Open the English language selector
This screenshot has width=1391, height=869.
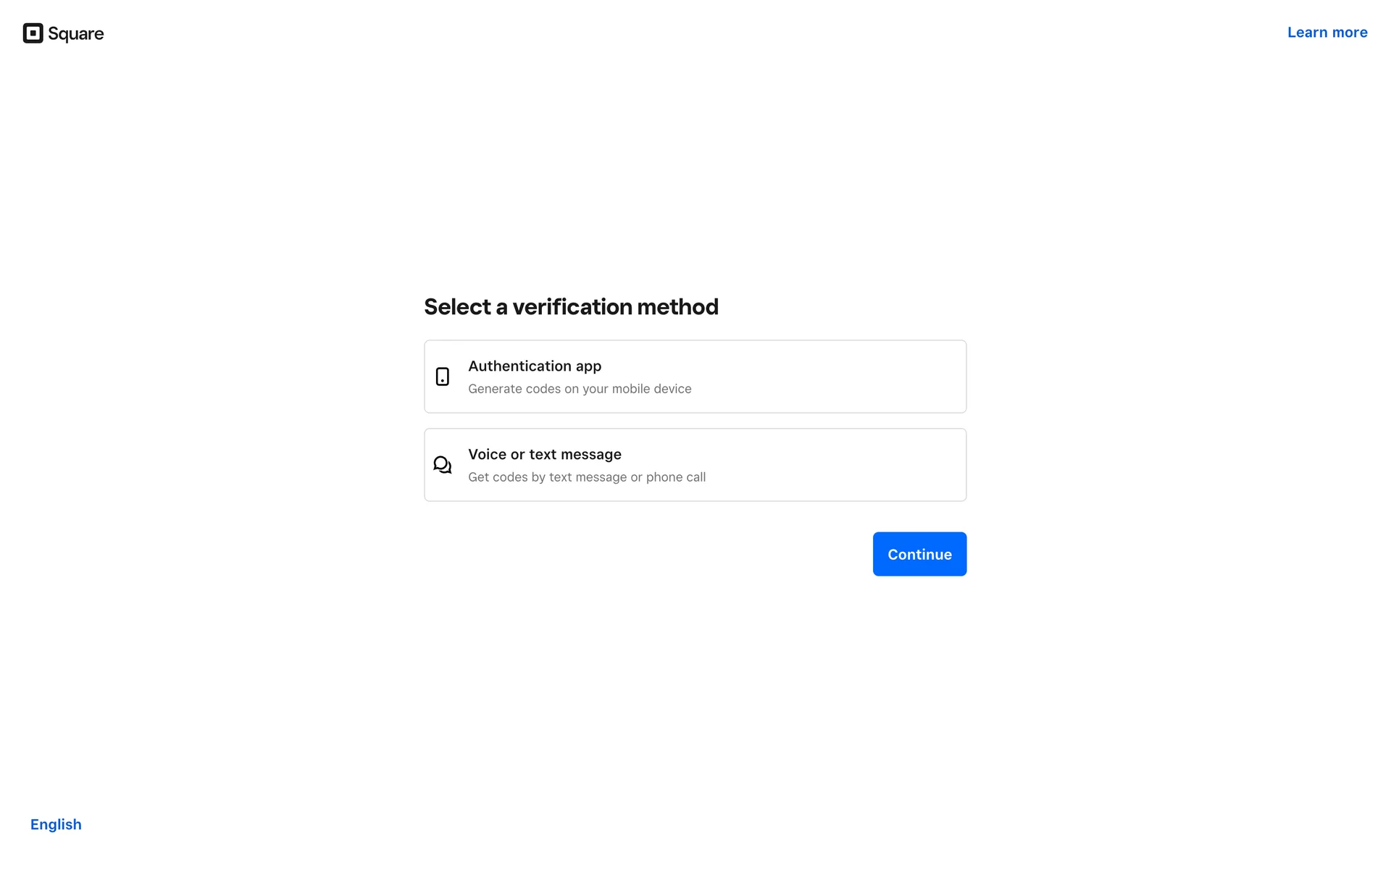(56, 825)
